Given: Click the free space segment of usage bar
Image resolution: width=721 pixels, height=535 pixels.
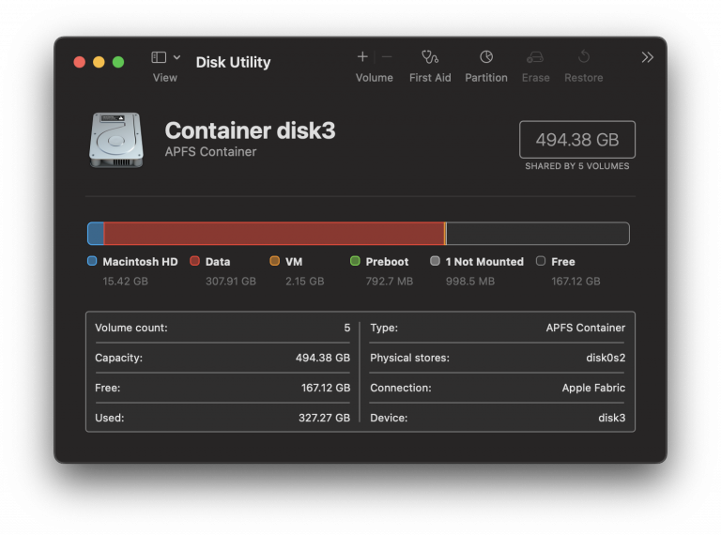Looking at the screenshot, I should (537, 234).
